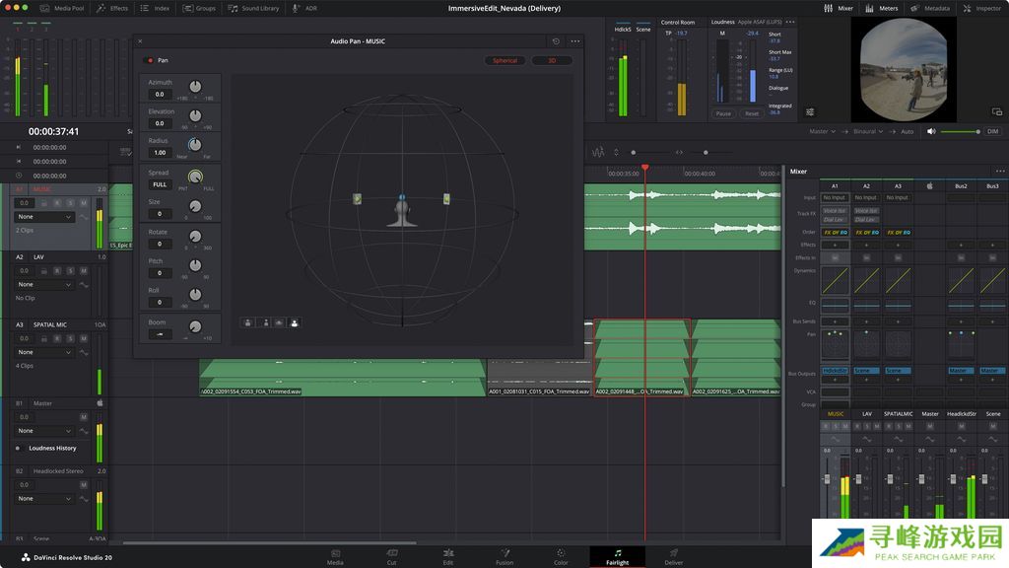The width and height of the screenshot is (1009, 568).
Task: Open the ADR panel
Action: pos(304,8)
